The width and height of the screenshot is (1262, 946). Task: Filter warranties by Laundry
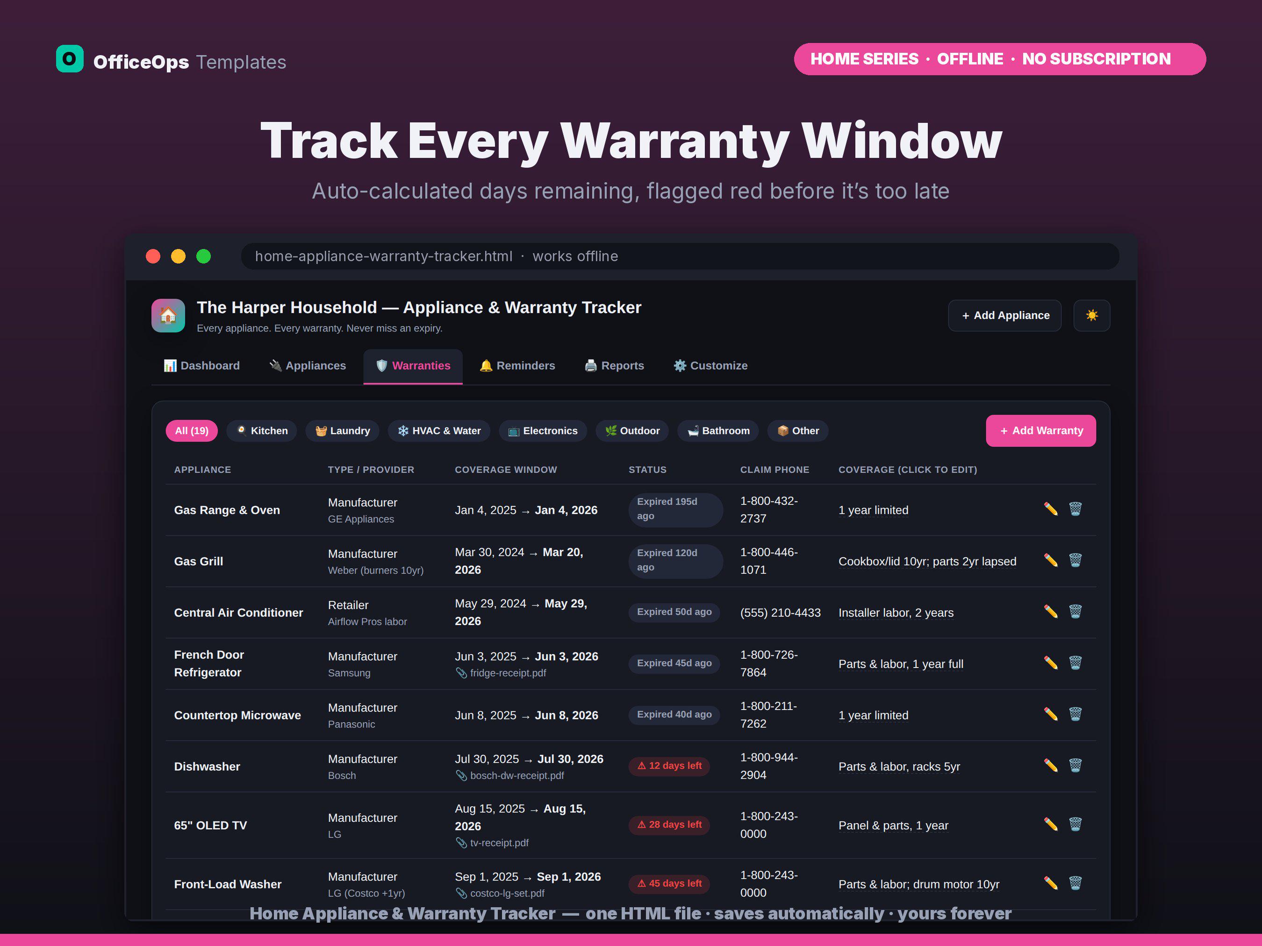[342, 431]
